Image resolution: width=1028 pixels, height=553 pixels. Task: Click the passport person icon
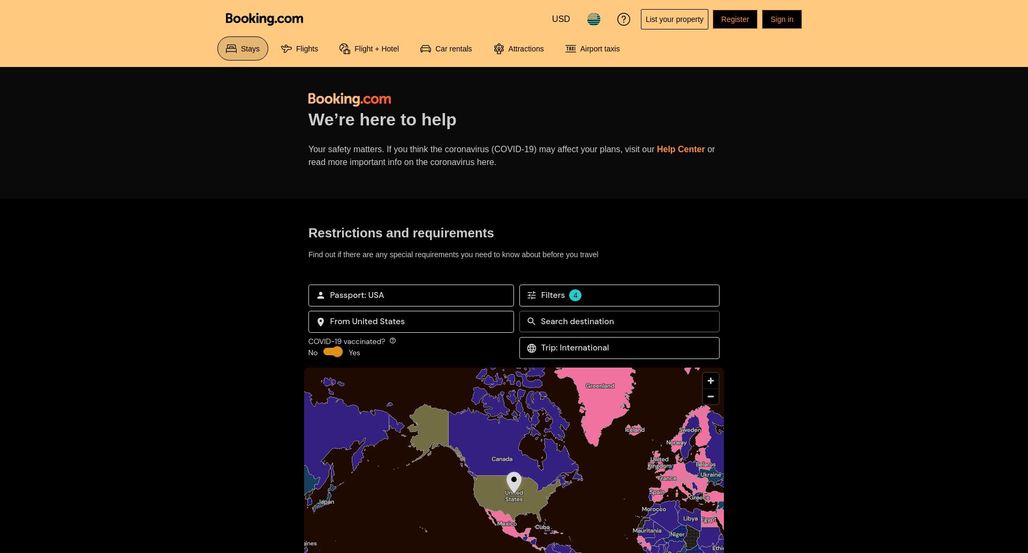(x=321, y=295)
